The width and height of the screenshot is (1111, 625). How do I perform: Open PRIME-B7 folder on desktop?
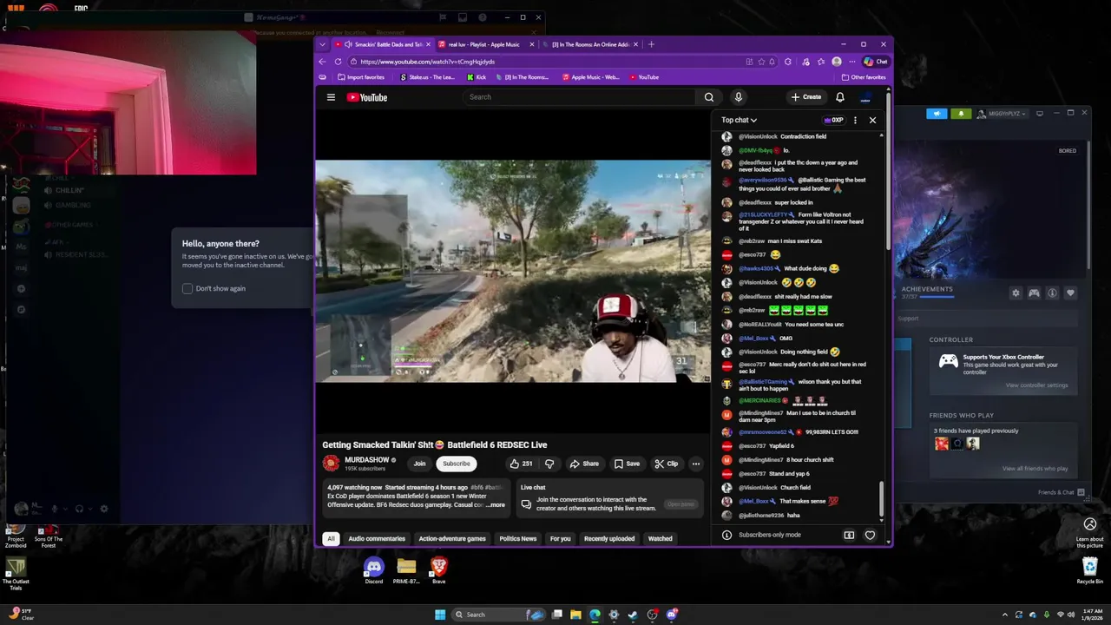[x=406, y=570]
